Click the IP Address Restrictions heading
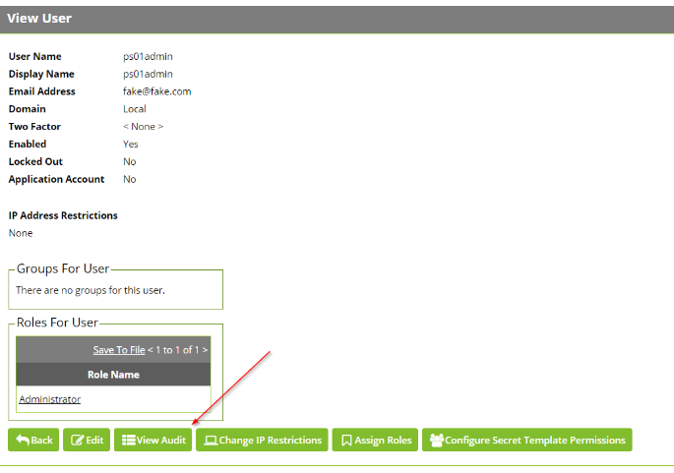 click(63, 215)
